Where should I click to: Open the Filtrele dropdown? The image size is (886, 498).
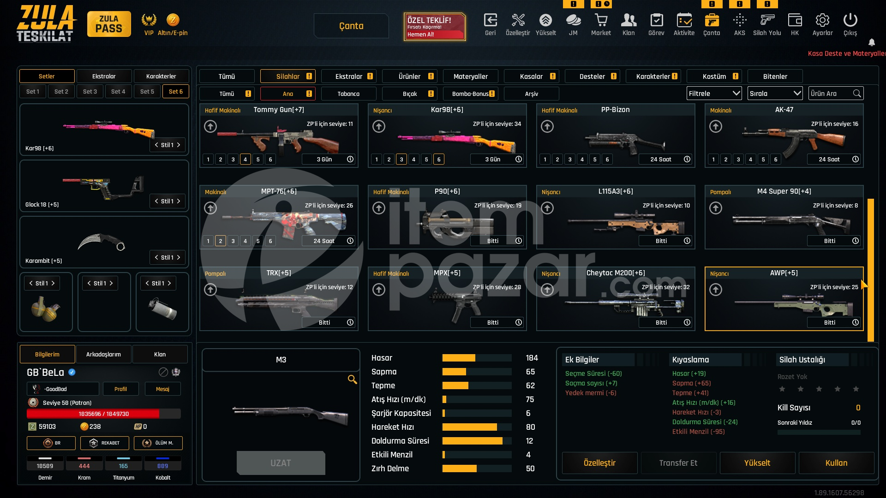(714, 94)
